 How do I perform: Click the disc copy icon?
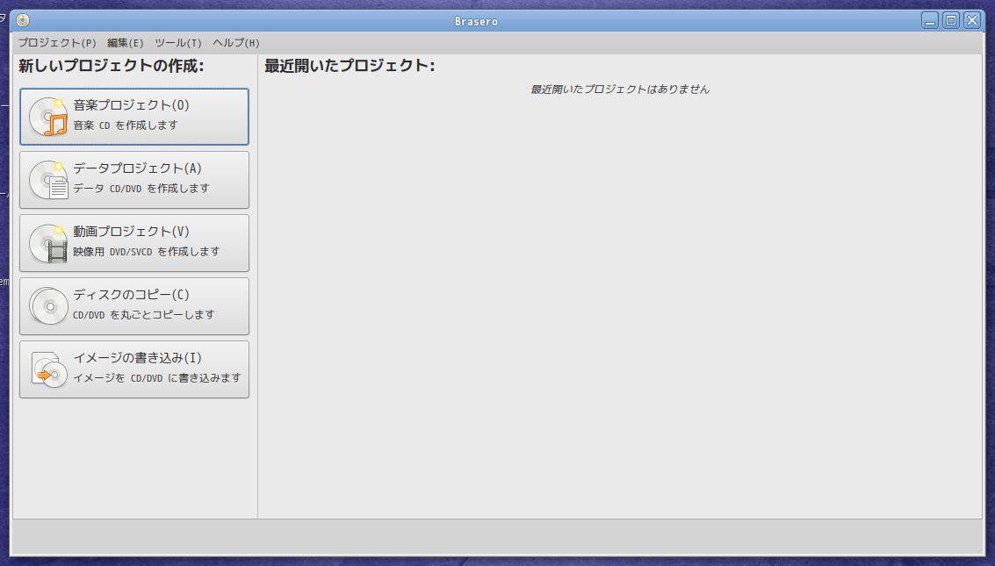coord(48,306)
